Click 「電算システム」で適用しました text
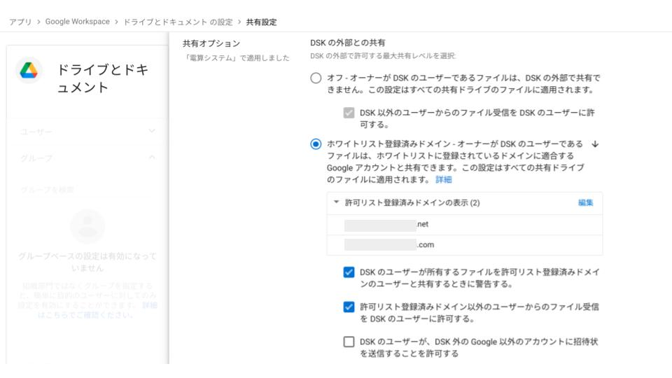The height and width of the screenshot is (378, 672). [236, 58]
